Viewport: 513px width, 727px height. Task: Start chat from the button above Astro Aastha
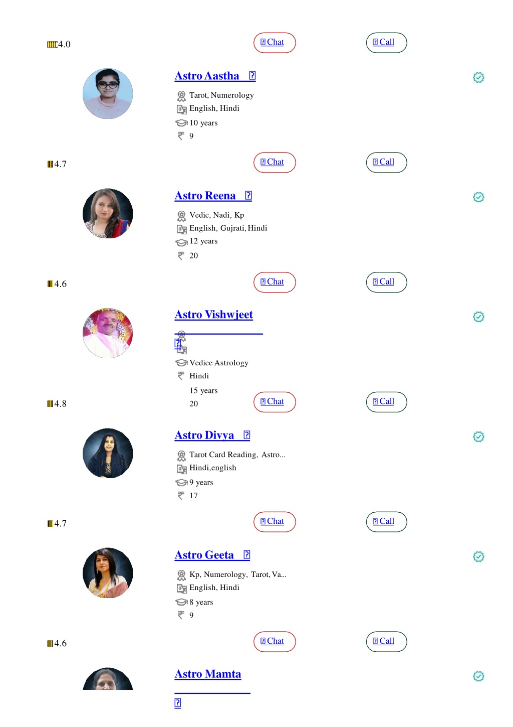click(275, 43)
